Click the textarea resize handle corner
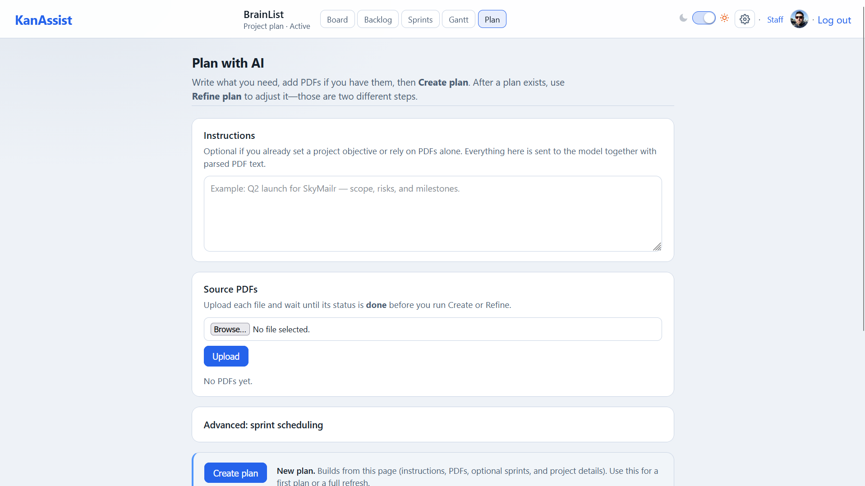 pyautogui.click(x=657, y=247)
